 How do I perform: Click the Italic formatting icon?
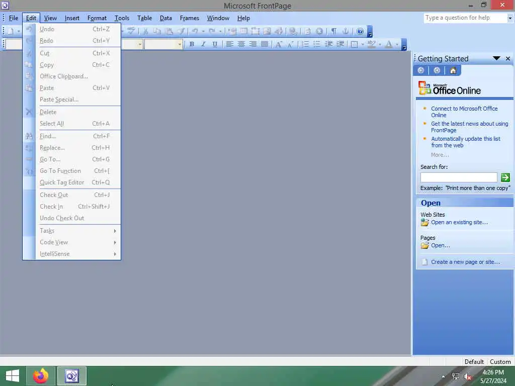[203, 44]
